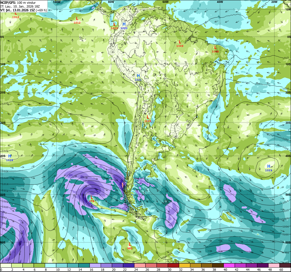Pick the dark indigo 22–24 legend swatch
The height and width of the screenshot is (272, 291).
click(129, 265)
